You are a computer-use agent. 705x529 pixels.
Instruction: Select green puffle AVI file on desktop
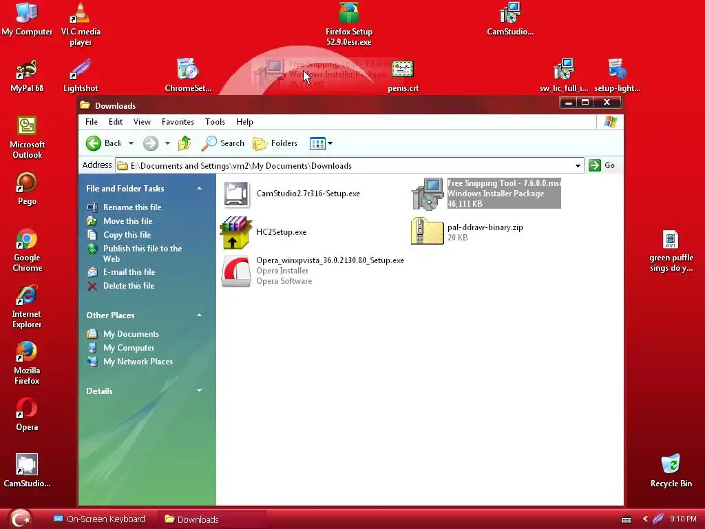tap(671, 251)
